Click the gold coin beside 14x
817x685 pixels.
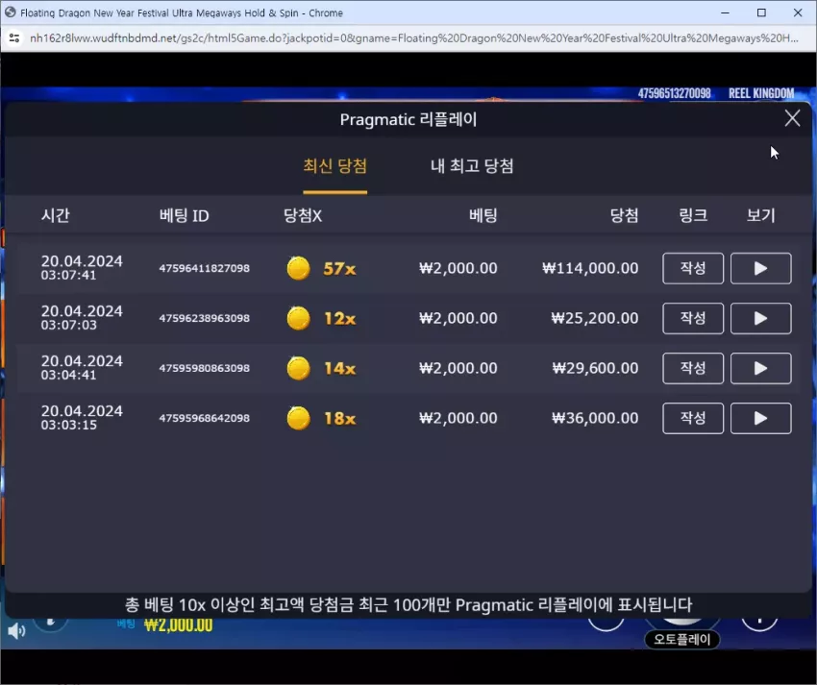pos(299,368)
